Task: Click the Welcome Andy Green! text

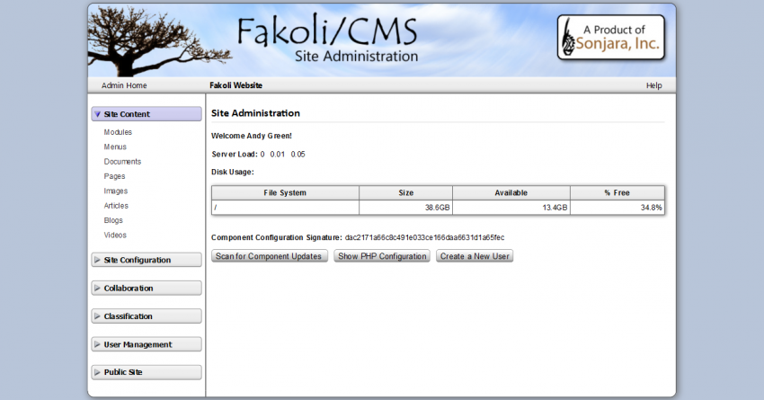Action: (252, 136)
